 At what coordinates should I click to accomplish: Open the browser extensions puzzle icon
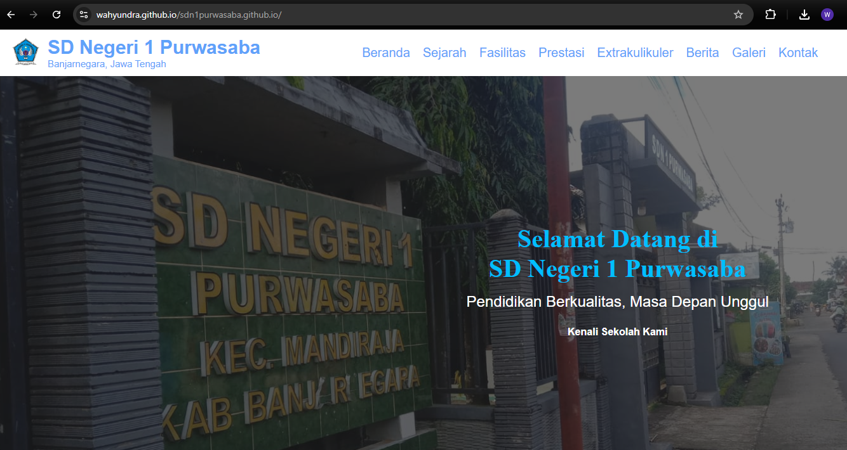point(770,15)
